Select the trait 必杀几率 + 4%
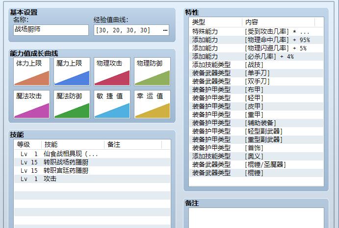The image size is (339, 228). pyautogui.click(x=256, y=57)
